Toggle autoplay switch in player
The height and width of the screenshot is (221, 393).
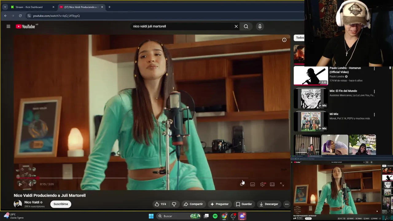point(242,184)
